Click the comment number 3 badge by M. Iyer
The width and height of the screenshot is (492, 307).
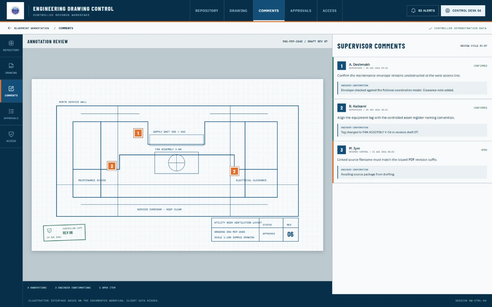tap(342, 150)
